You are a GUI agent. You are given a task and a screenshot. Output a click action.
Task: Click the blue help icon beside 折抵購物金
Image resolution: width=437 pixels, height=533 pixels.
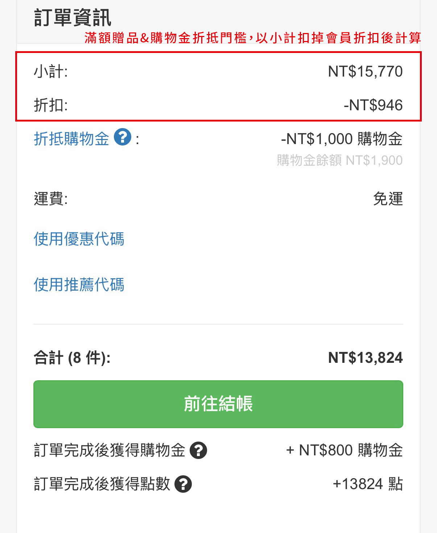coord(123,138)
